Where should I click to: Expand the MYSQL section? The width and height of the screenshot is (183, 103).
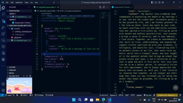tap(19, 73)
